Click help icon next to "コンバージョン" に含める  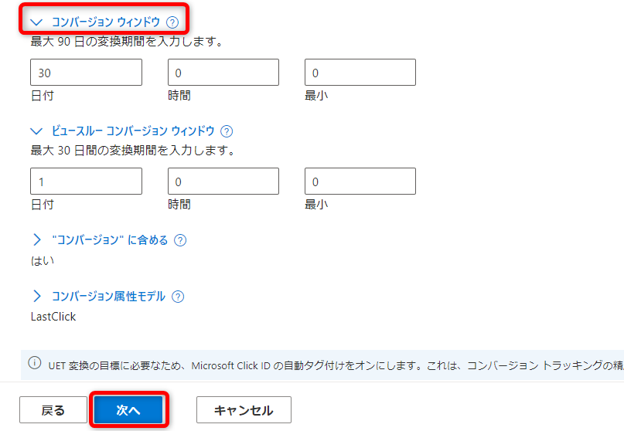[x=180, y=240]
